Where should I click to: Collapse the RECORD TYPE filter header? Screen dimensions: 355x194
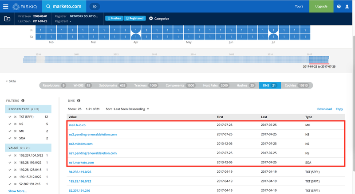click(28, 109)
